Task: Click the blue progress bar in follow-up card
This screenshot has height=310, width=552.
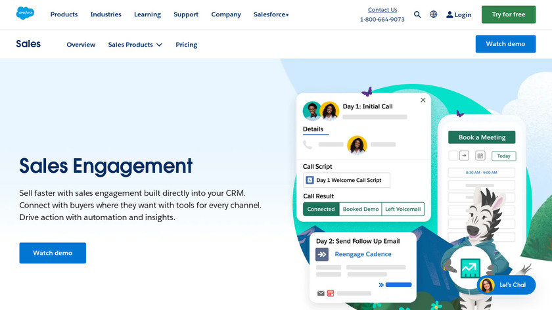Action: tap(398, 284)
